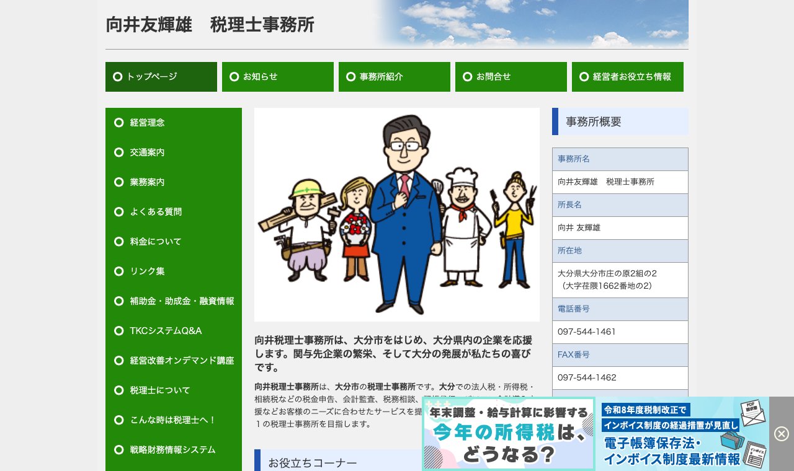Open 事務所紹介 from the top navigation
This screenshot has height=471, width=794.
click(x=395, y=77)
